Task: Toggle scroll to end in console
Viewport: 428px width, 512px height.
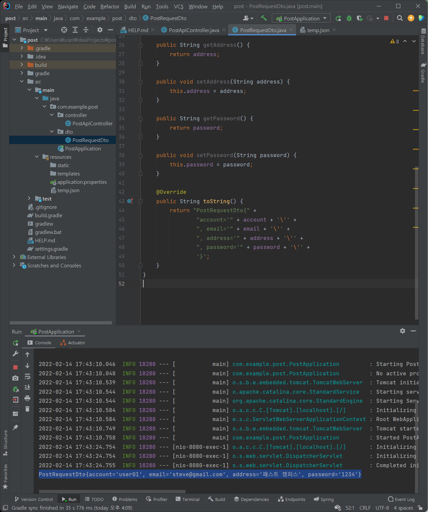Action: click(27, 387)
